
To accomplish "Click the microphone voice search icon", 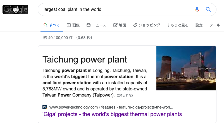I will coord(197,9).
